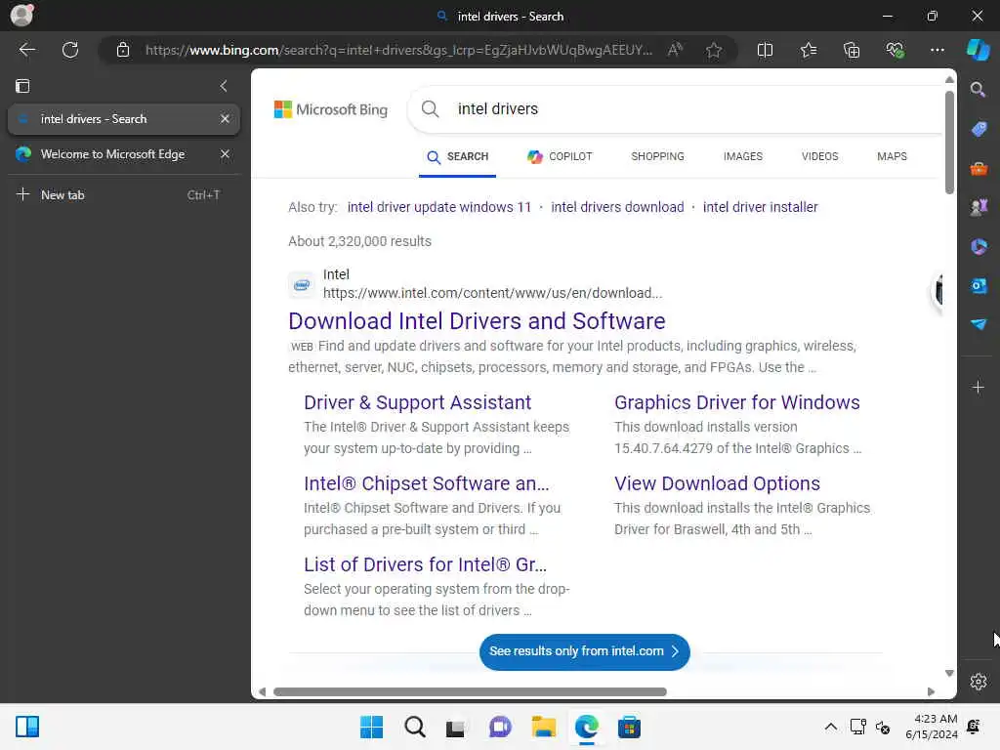Switch to the COPILOT search tab

pyautogui.click(x=560, y=156)
